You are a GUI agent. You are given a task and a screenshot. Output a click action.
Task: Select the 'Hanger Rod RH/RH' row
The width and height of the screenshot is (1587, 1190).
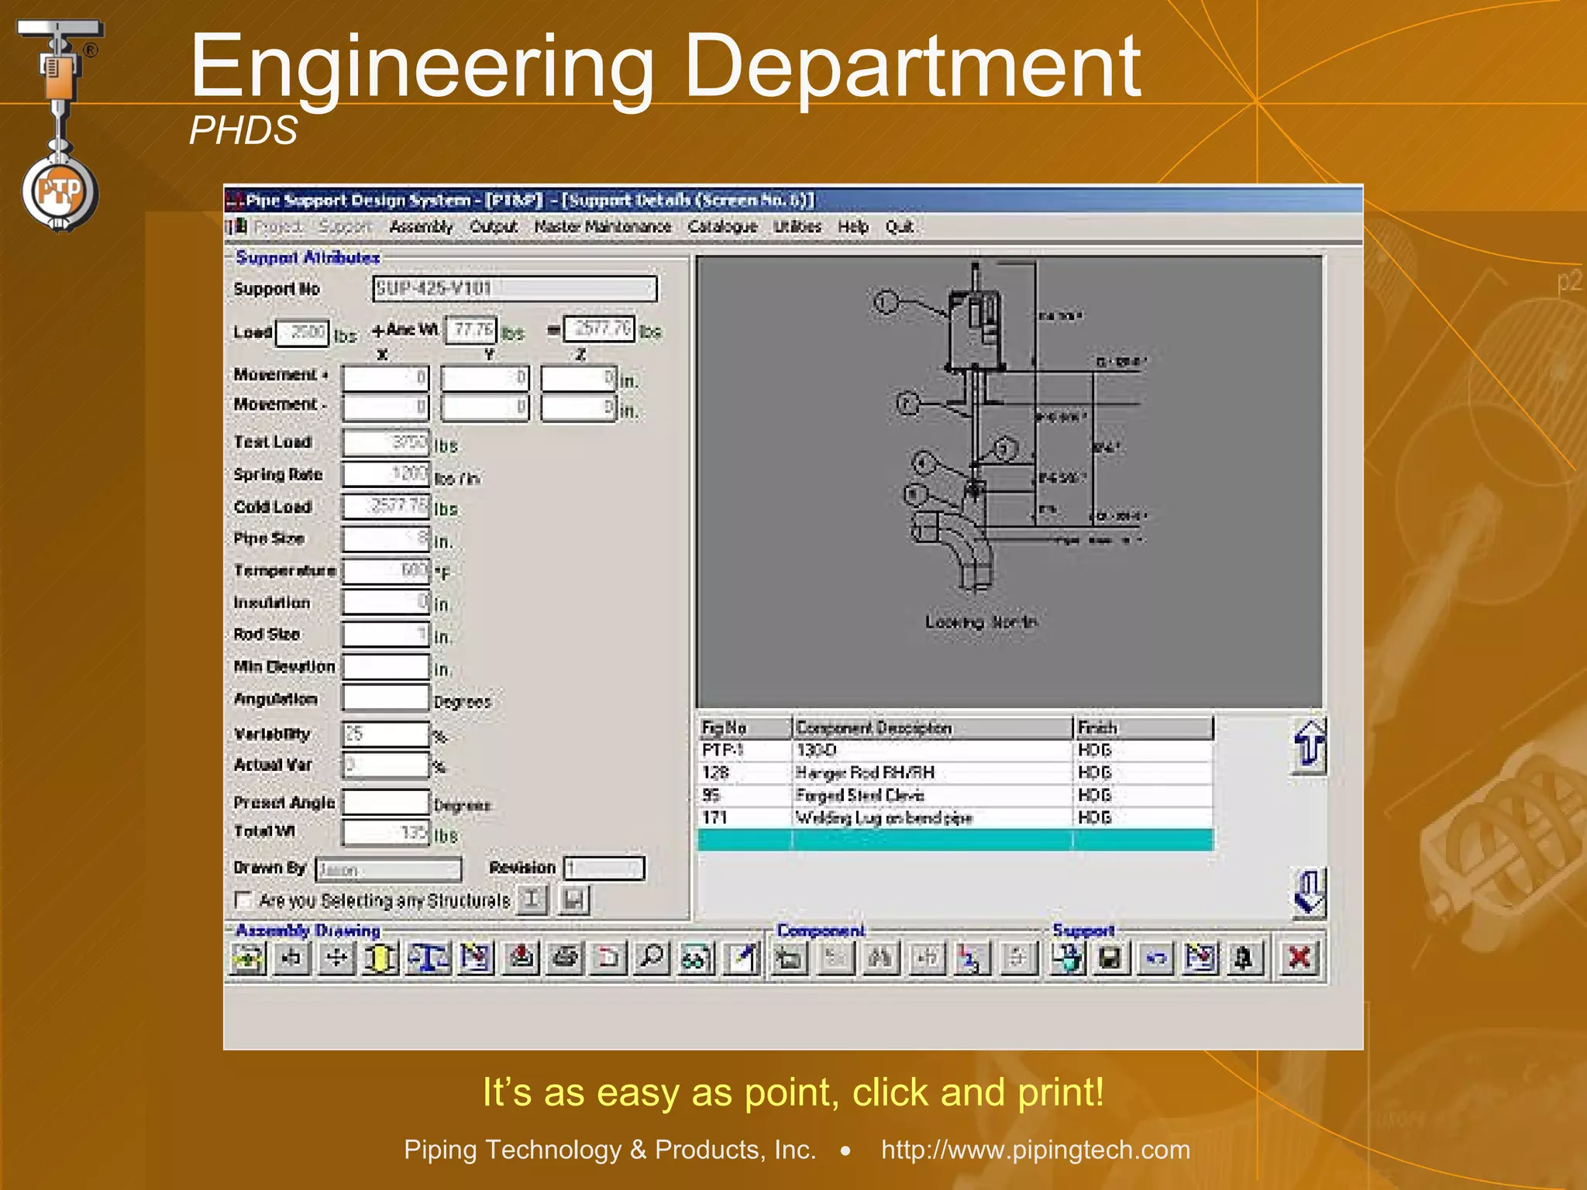pos(955,772)
